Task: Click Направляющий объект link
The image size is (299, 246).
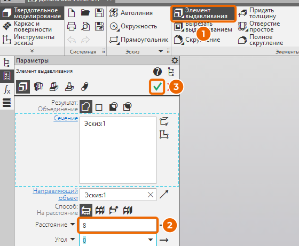Action: pyautogui.click(x=56, y=194)
